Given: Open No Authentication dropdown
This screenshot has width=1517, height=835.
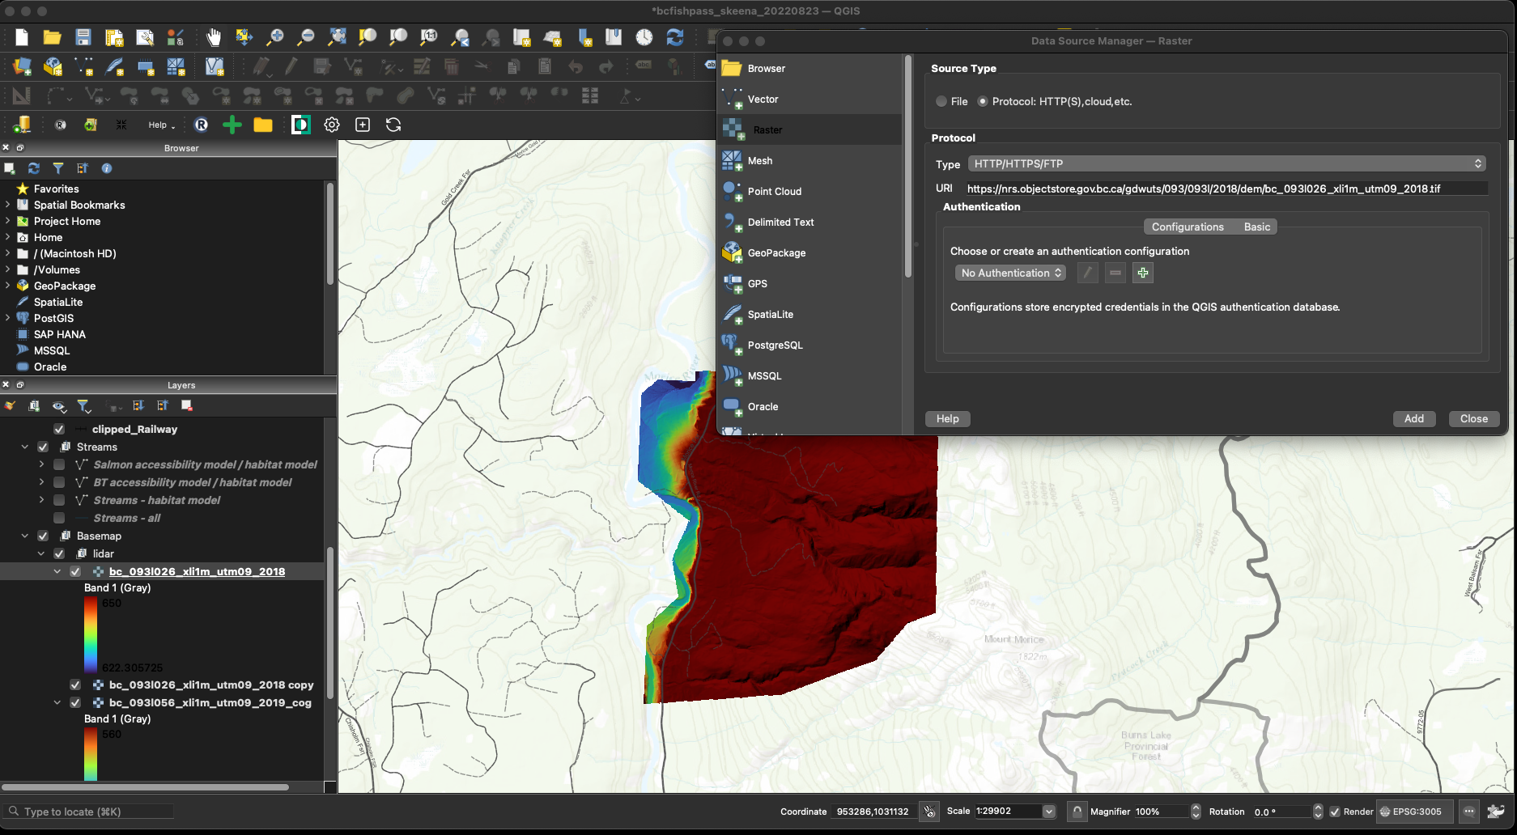Looking at the screenshot, I should (1010, 273).
